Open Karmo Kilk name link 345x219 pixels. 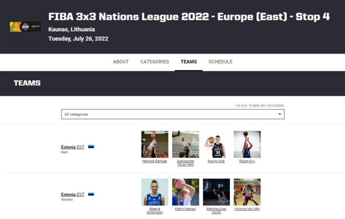coord(216,161)
